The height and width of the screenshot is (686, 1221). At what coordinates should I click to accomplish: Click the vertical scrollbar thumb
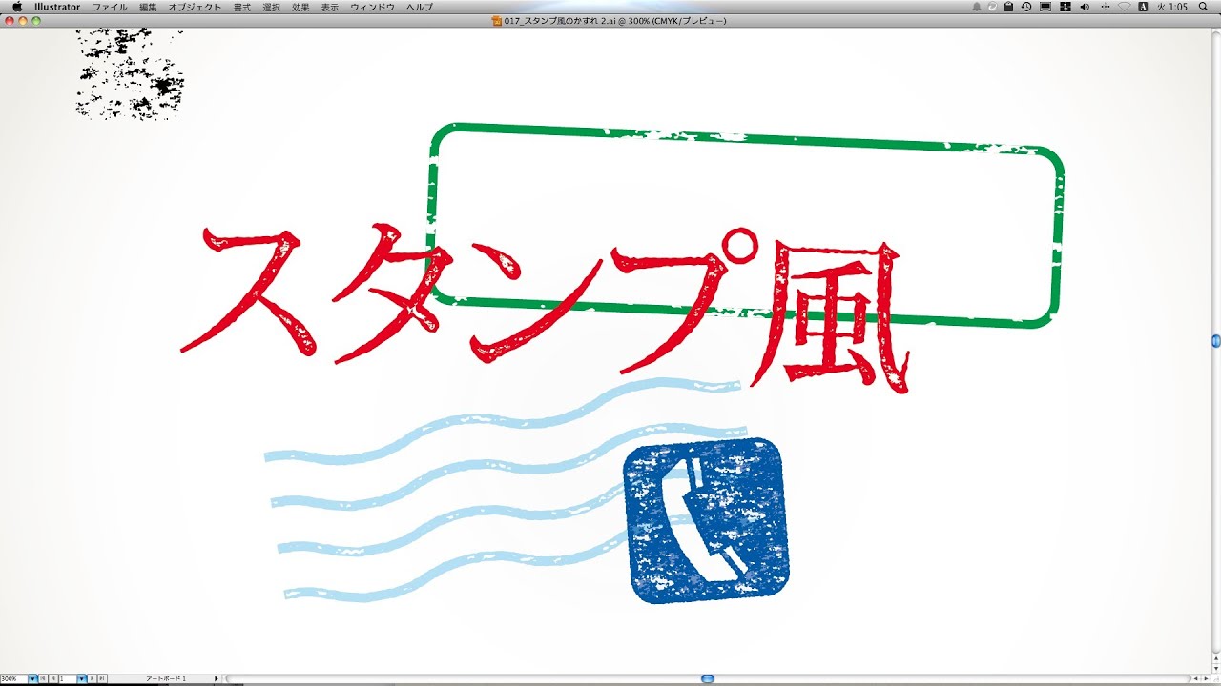tap(1216, 340)
